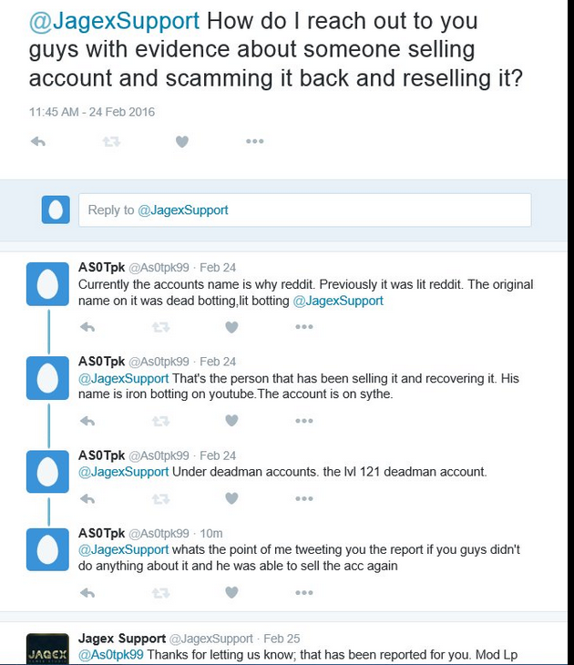Reply to the main tweet via arrow icon

coord(38,141)
